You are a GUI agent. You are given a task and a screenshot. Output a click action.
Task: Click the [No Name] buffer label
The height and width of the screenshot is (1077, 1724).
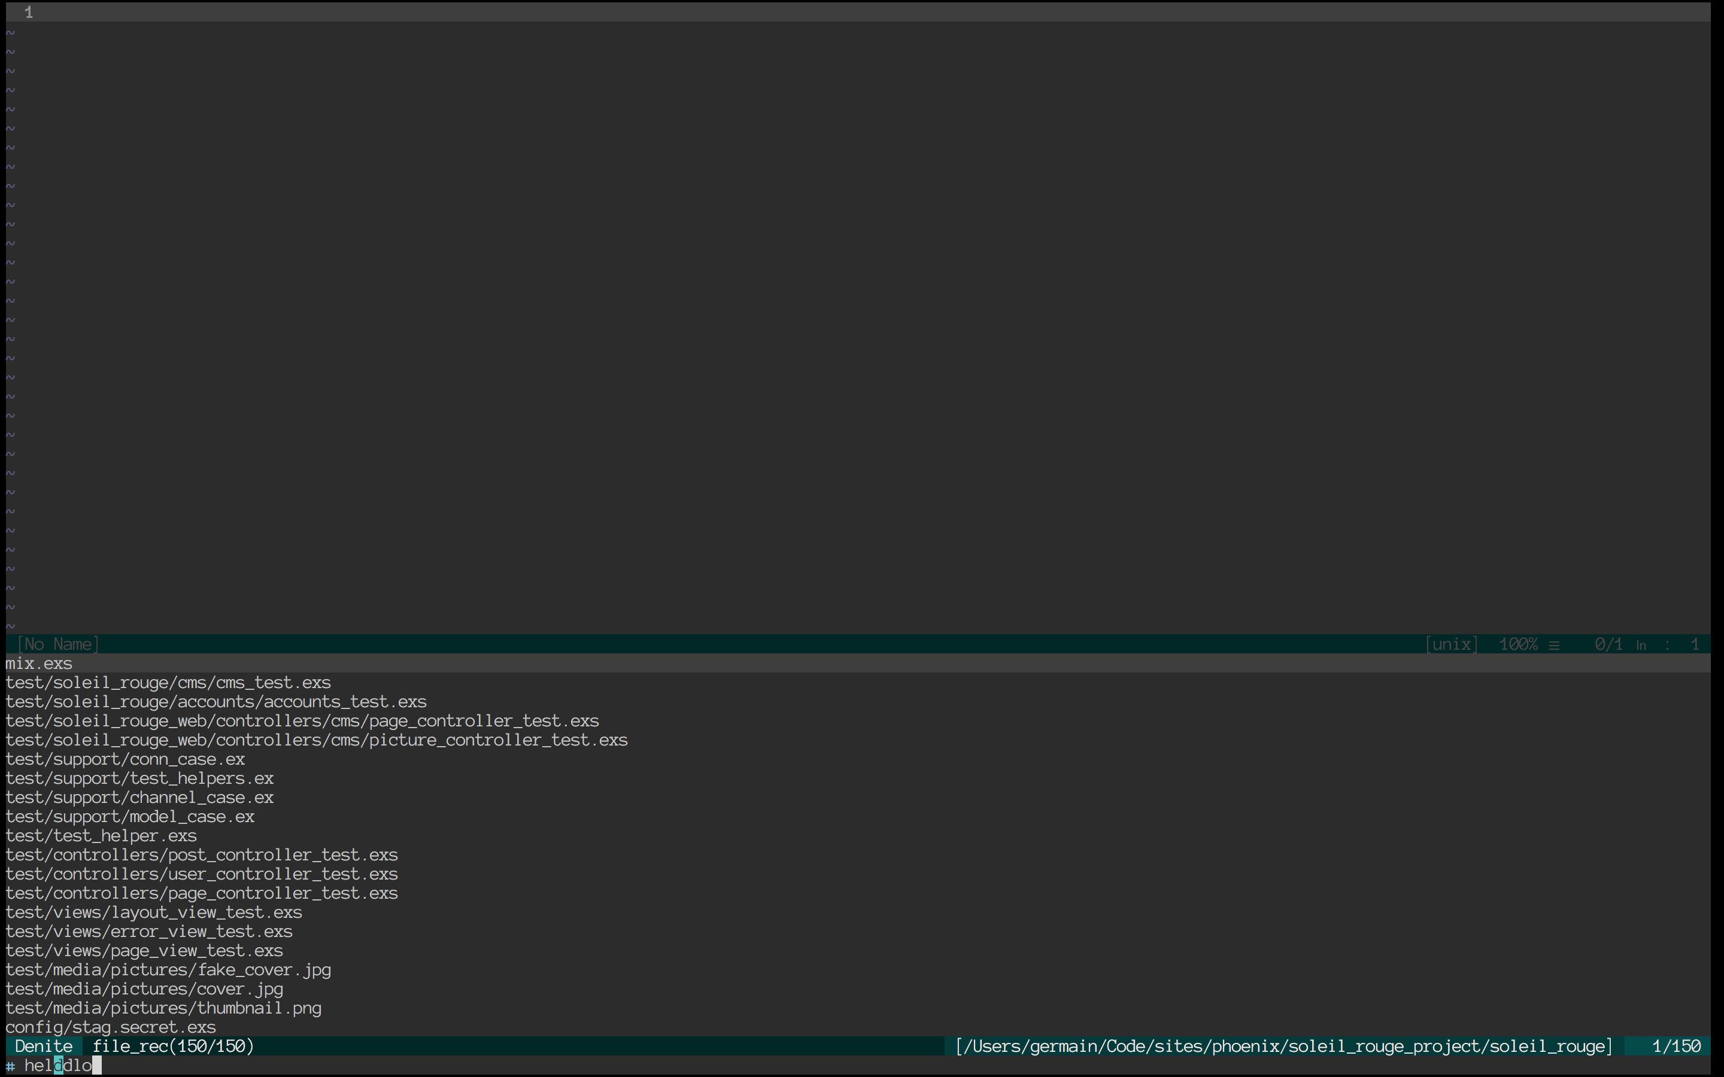click(x=59, y=643)
